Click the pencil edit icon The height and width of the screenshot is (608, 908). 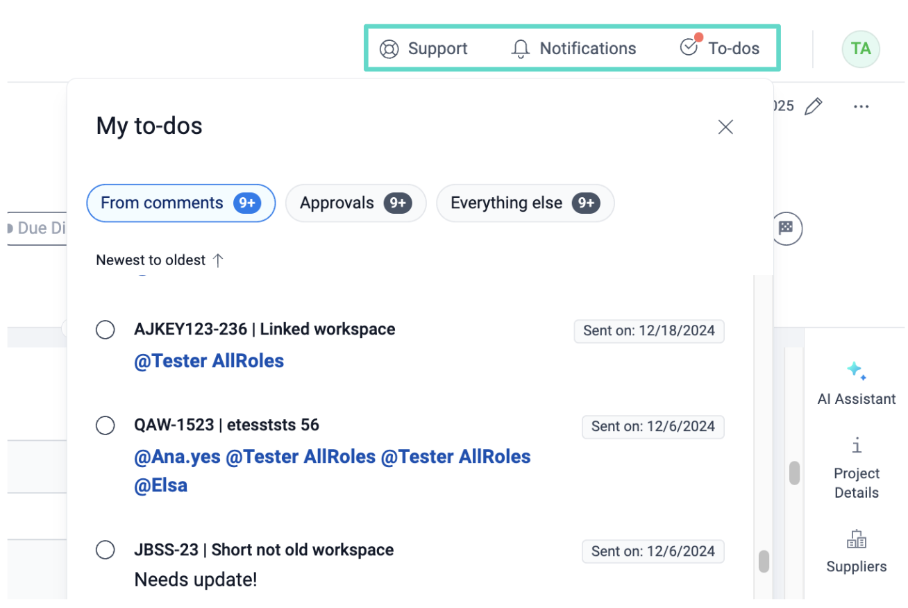click(813, 107)
